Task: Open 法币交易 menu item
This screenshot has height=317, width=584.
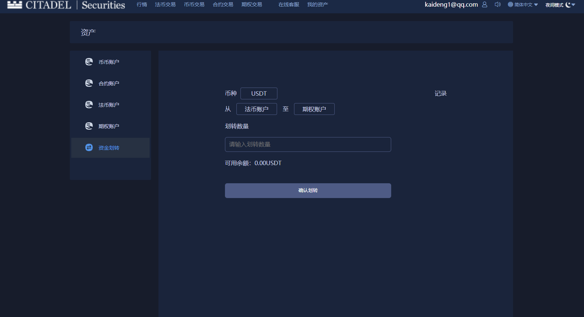Action: pyautogui.click(x=165, y=4)
